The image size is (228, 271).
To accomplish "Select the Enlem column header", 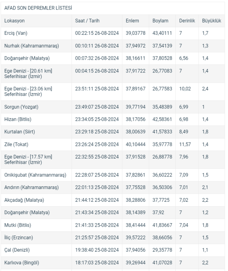I will coord(132,21).
